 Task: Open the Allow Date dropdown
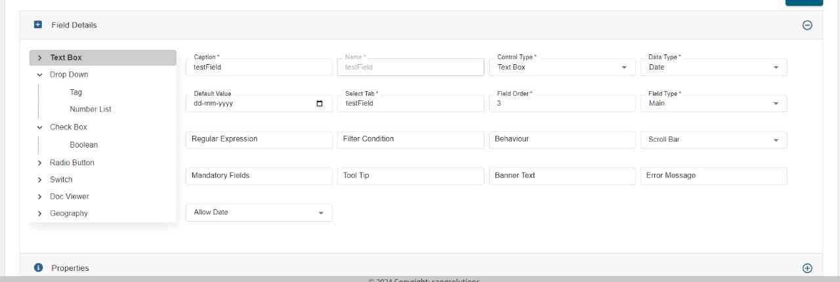tap(259, 212)
